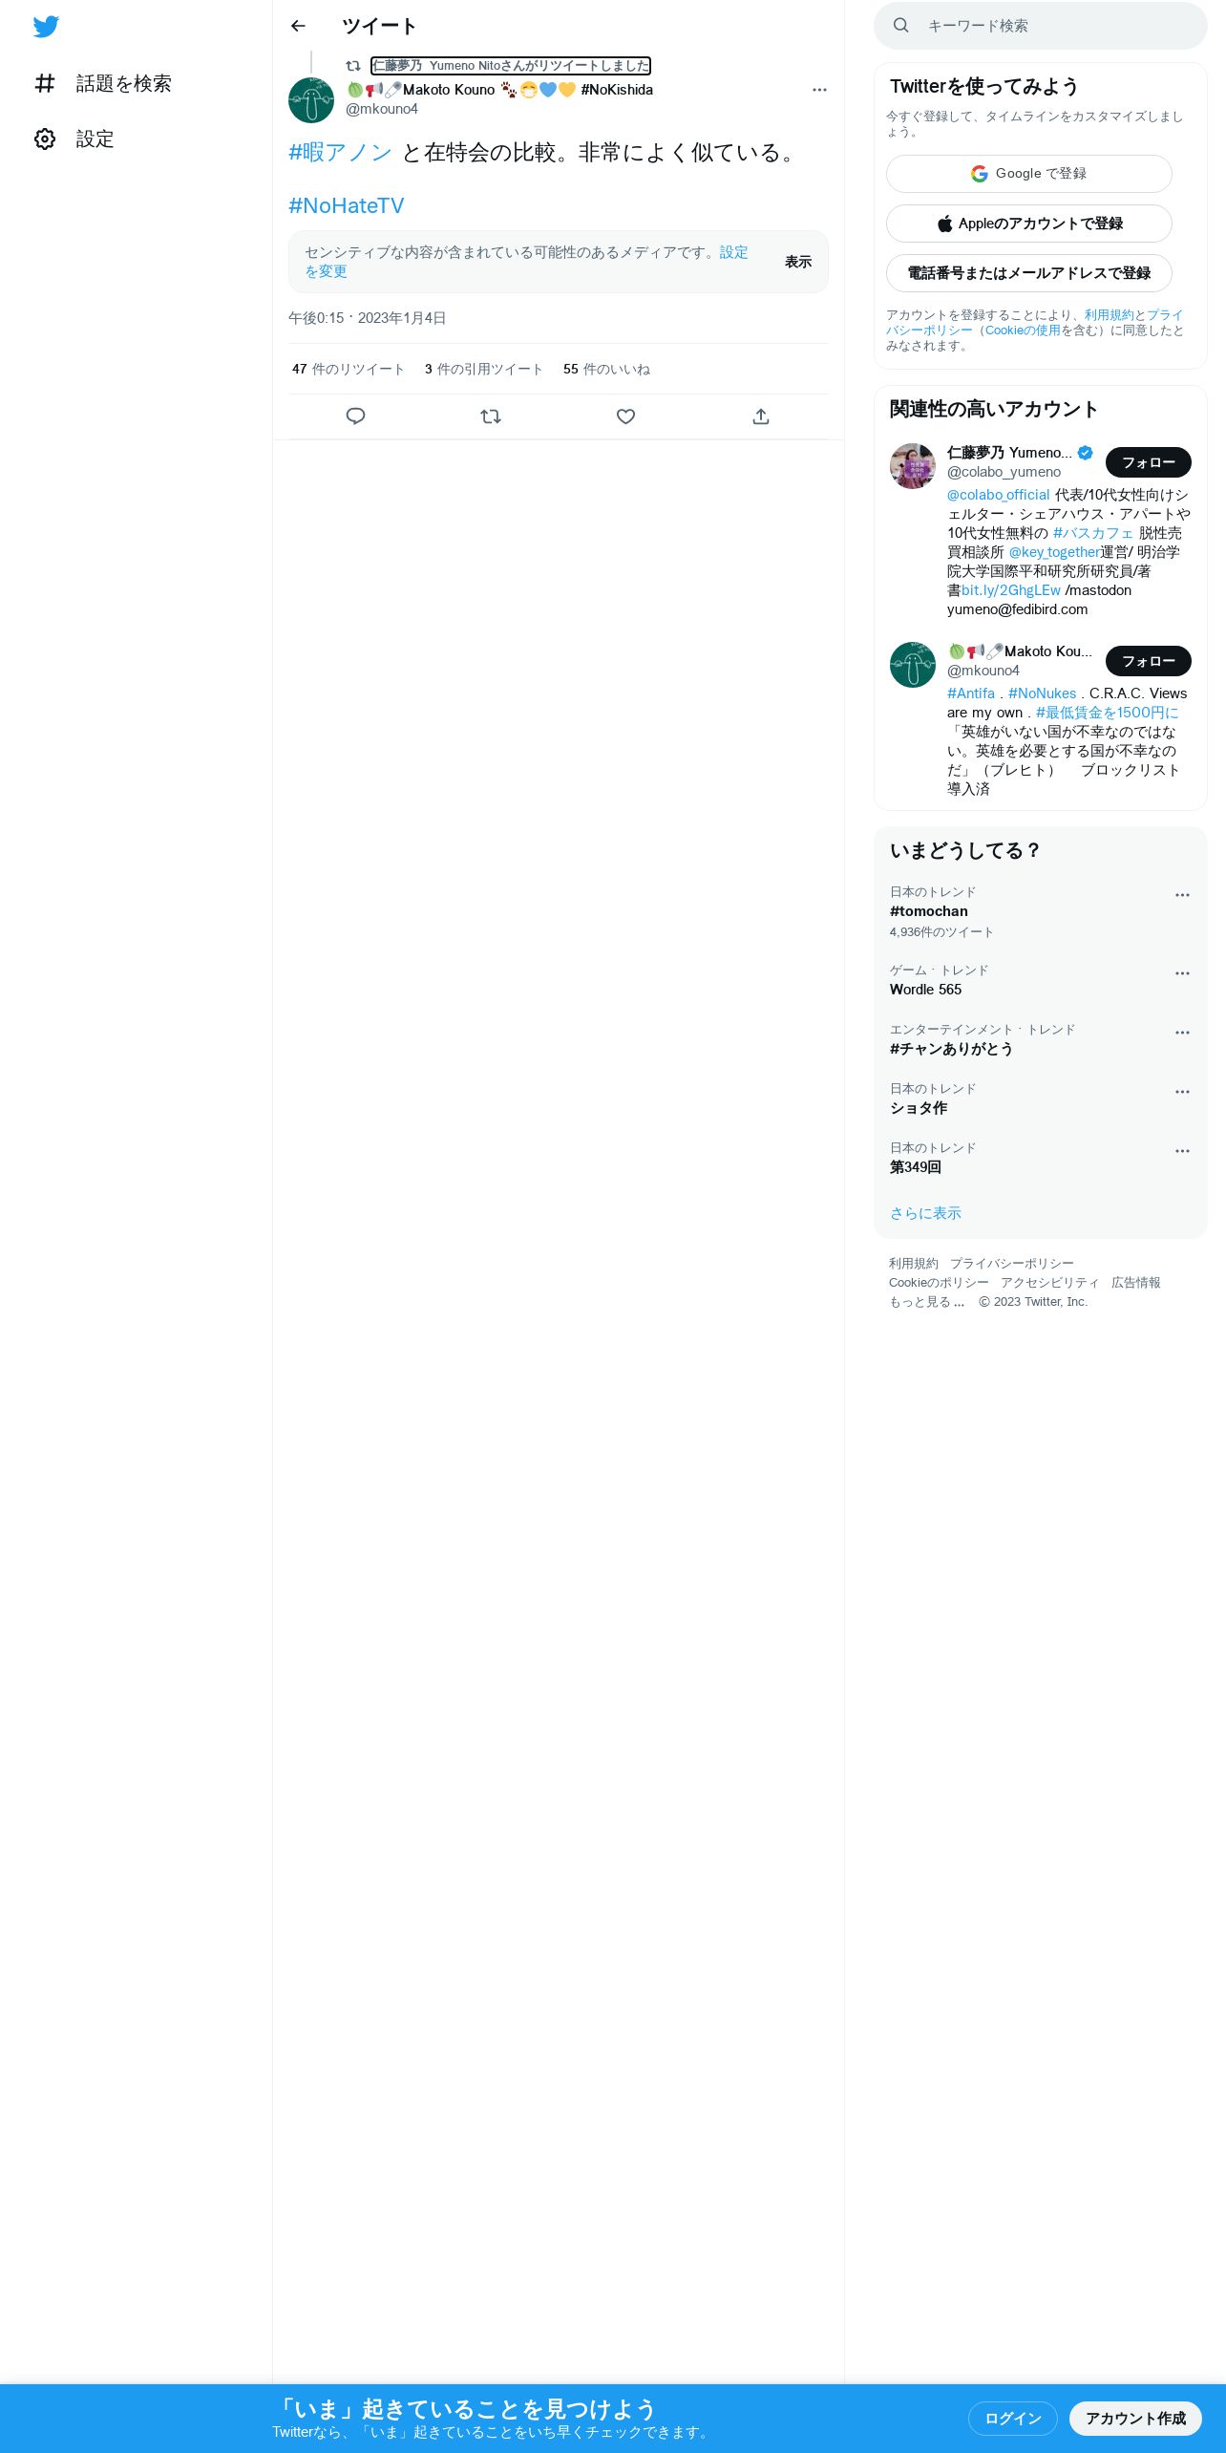Viewport: 1226px width, 2453px height.
Task: Go back using the arrow icon
Action: click(298, 26)
